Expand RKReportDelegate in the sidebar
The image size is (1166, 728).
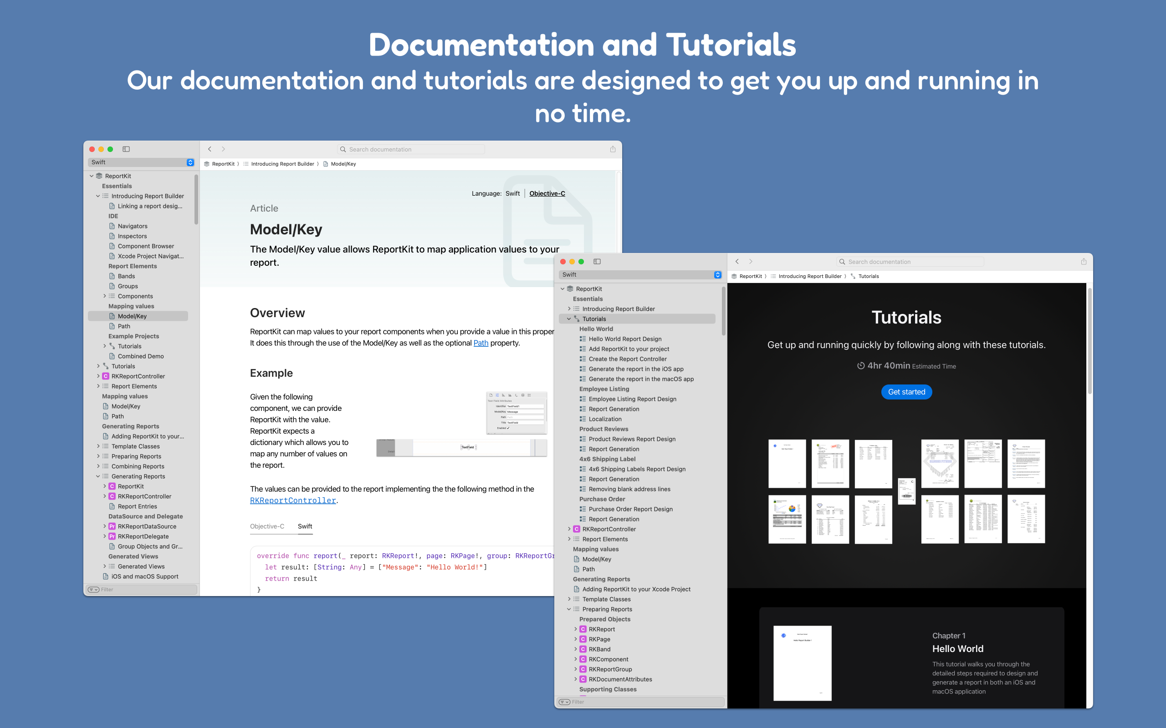coord(105,536)
